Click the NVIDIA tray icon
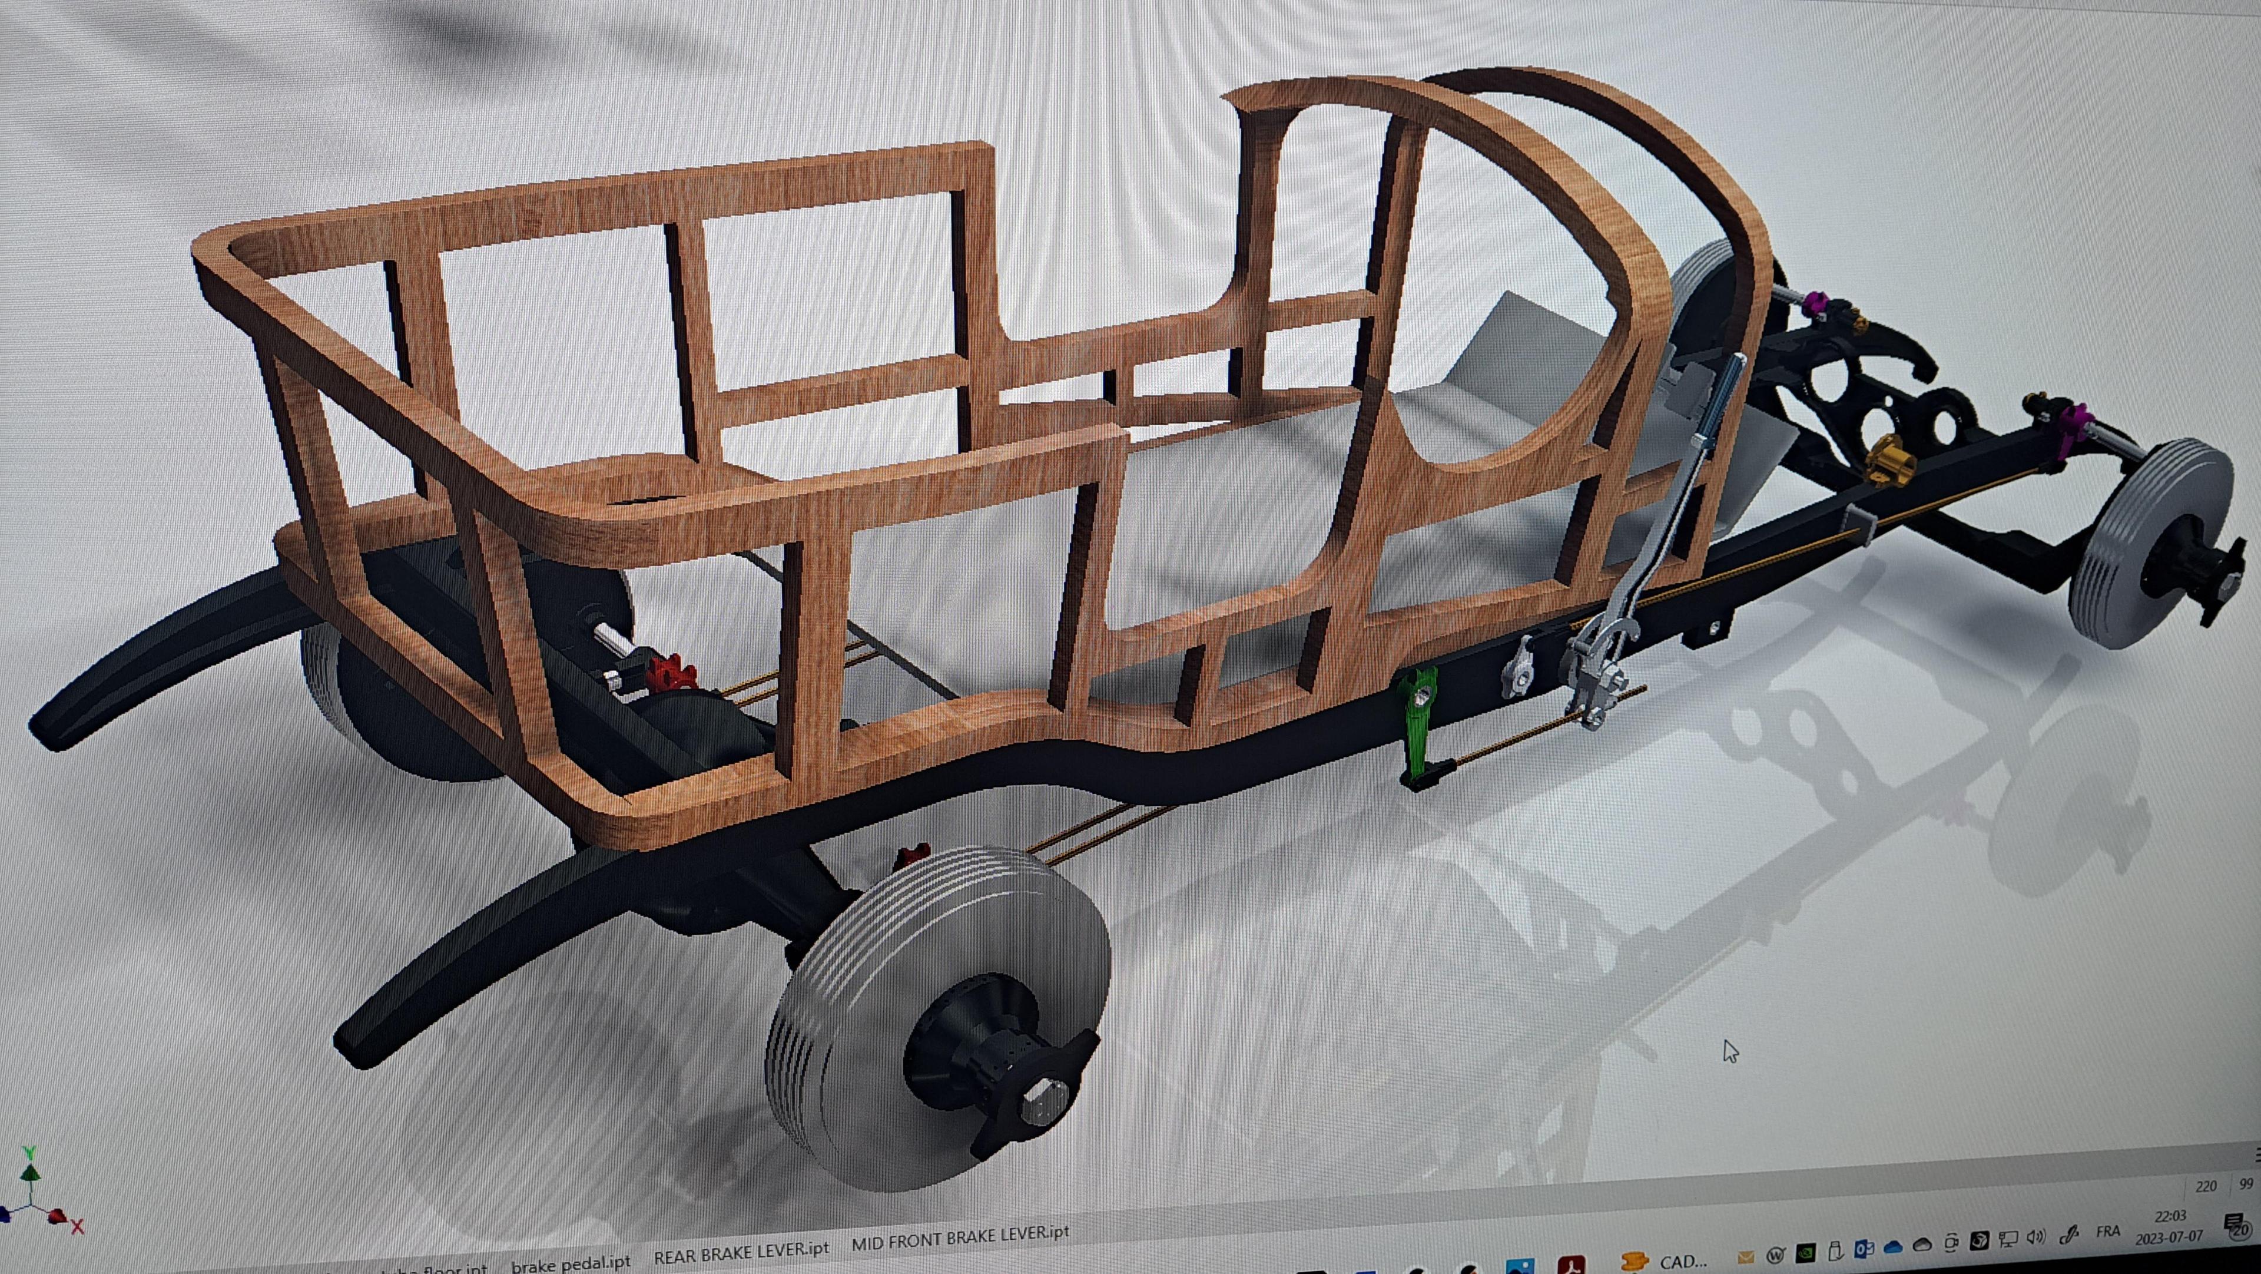The image size is (2261, 1274). (1805, 1253)
